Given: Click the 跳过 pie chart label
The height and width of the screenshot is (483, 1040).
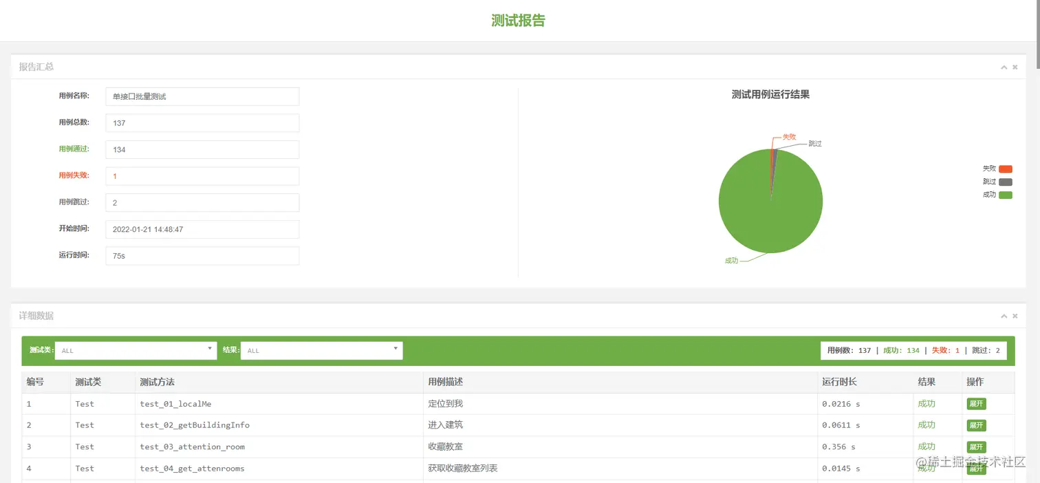Looking at the screenshot, I should (815, 144).
